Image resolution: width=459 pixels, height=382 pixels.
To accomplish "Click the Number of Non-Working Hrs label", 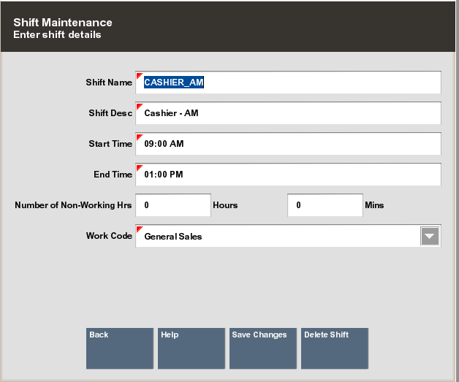I will point(73,205).
